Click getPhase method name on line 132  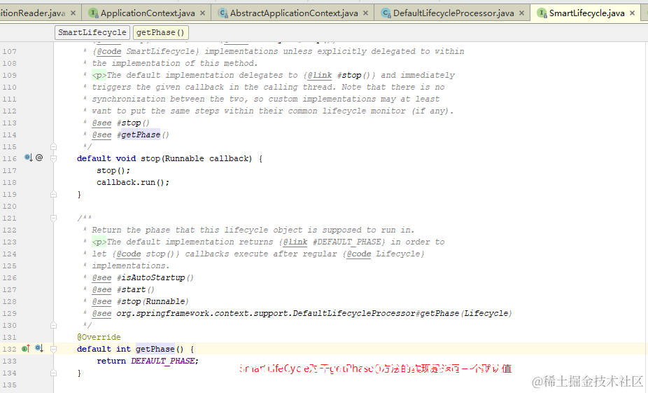click(155, 349)
